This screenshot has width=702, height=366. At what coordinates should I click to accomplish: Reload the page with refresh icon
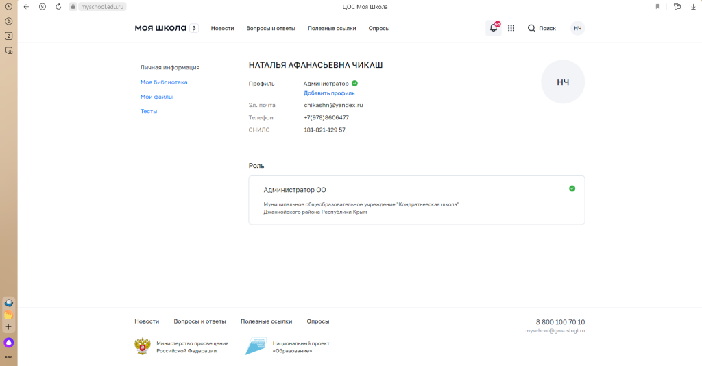click(x=58, y=6)
